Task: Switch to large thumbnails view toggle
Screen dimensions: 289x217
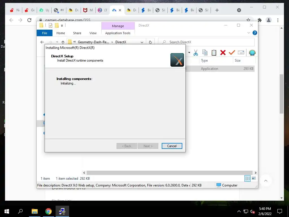Action: (x=254, y=178)
